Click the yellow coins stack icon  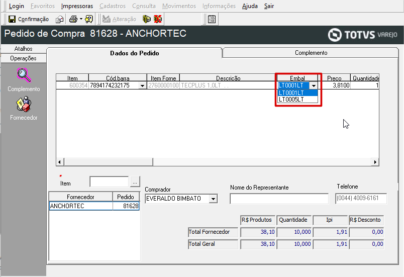147,19
